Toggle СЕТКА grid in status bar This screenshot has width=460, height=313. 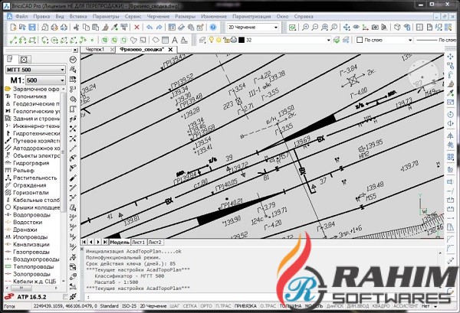point(190,306)
